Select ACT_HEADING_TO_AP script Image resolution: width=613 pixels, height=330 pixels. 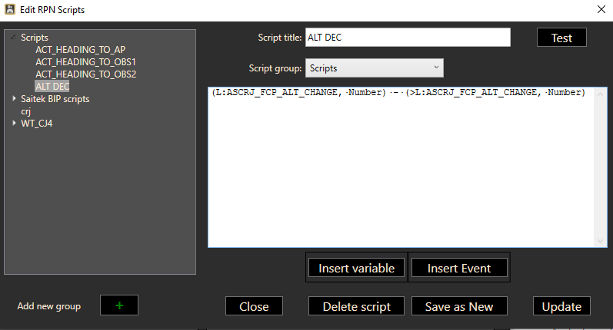click(80, 50)
